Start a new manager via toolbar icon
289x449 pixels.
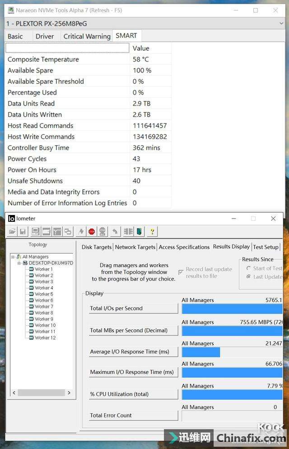pos(35,231)
